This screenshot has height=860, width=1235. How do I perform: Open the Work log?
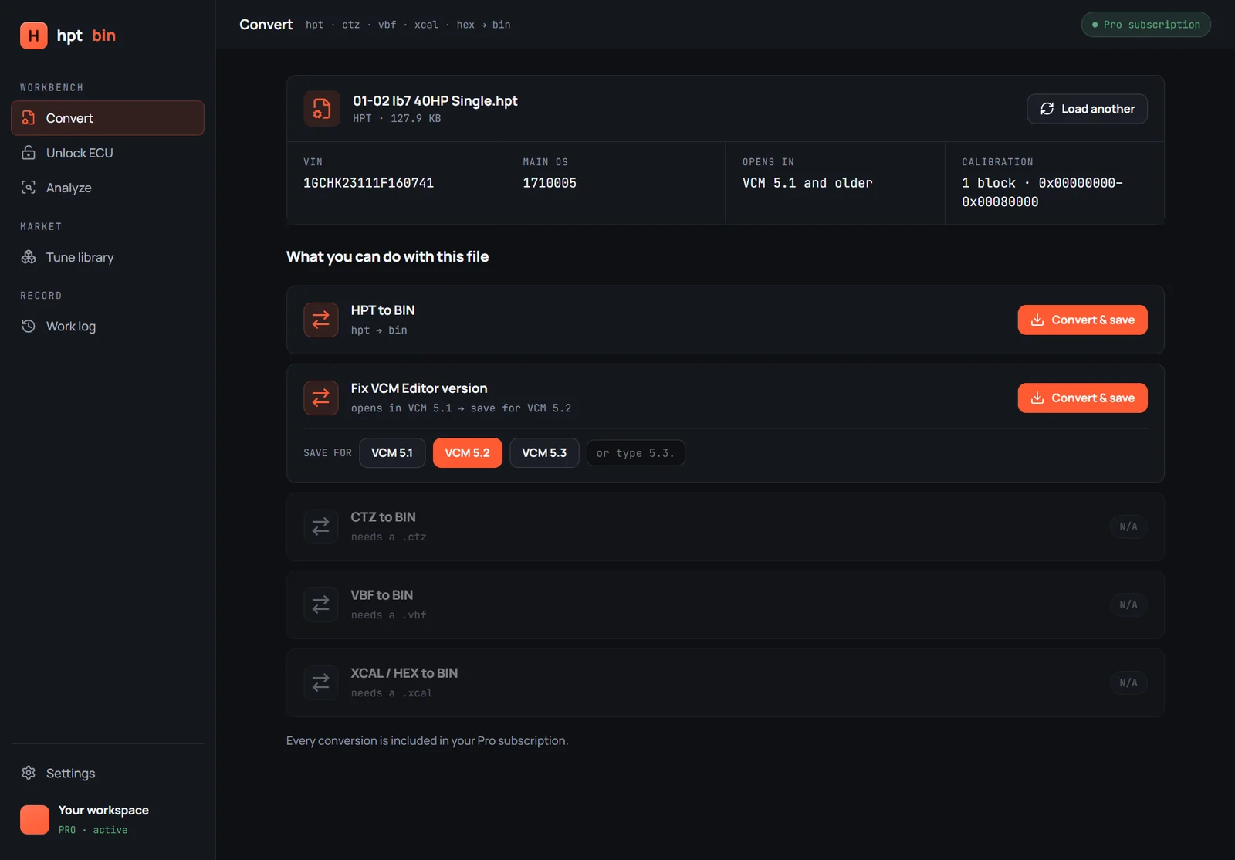pos(107,326)
